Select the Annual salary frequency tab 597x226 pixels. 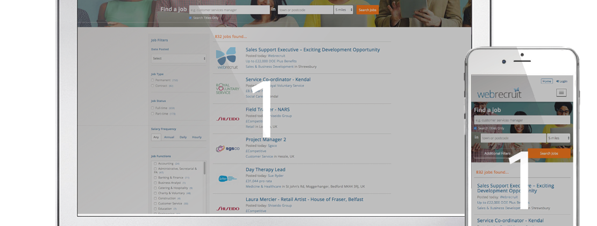[169, 137]
